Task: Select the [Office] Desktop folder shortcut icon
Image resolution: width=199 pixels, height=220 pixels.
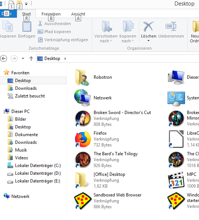Action: pyautogui.click(x=82, y=180)
